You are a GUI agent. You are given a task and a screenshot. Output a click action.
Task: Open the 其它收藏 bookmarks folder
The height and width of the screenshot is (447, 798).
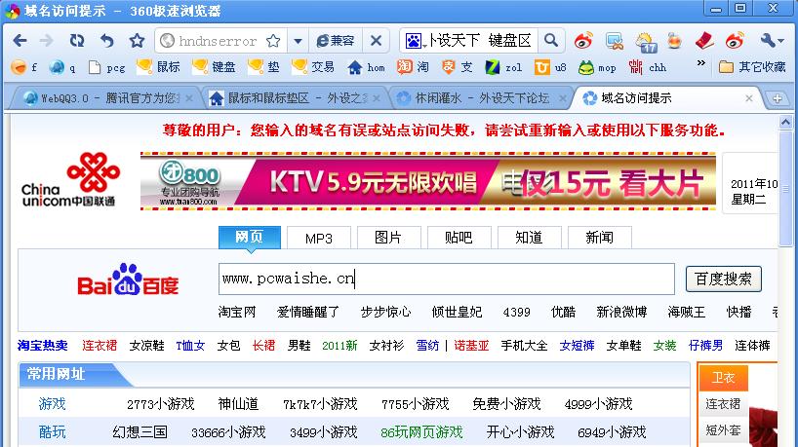(752, 67)
